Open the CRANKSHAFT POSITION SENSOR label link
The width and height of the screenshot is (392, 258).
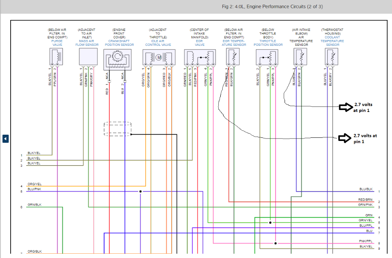pos(119,45)
